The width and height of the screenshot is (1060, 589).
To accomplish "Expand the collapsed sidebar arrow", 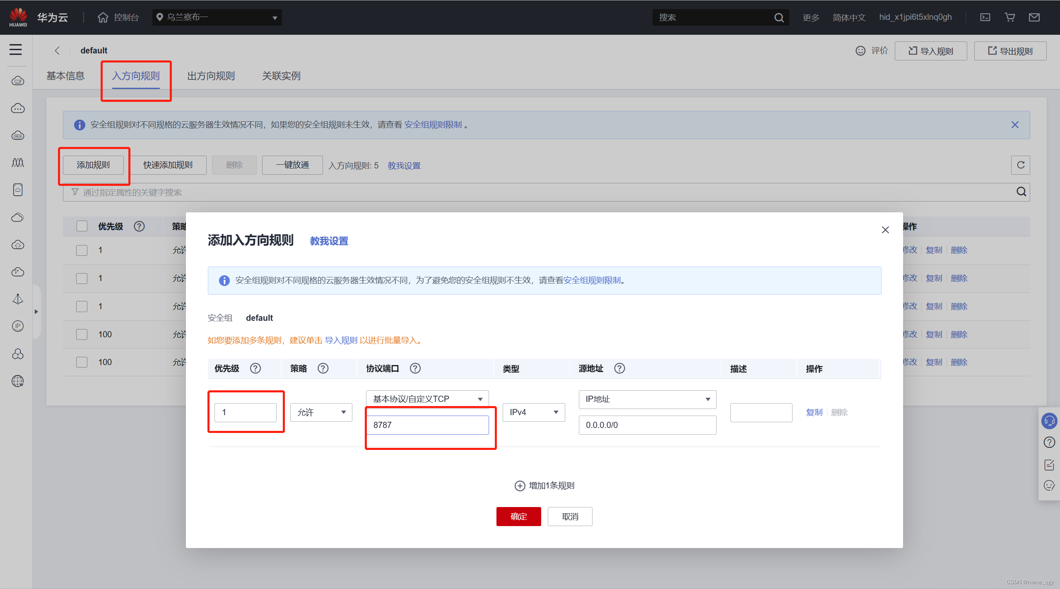I will coord(36,312).
